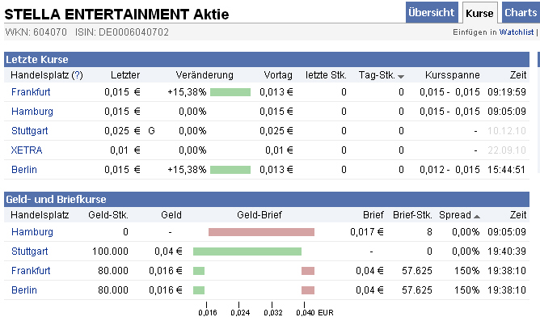Open Berlin in Geld- und Briefkurse table
Screen dimensions: 540x317
(24, 290)
